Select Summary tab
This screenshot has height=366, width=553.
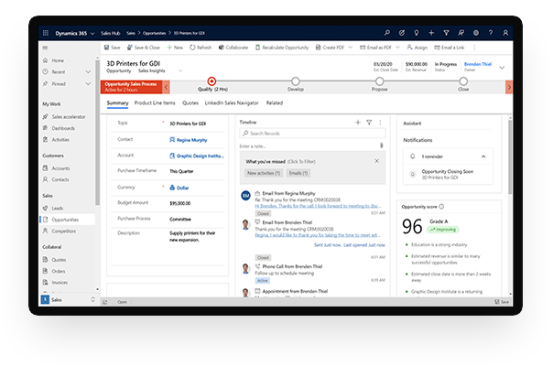click(x=117, y=103)
